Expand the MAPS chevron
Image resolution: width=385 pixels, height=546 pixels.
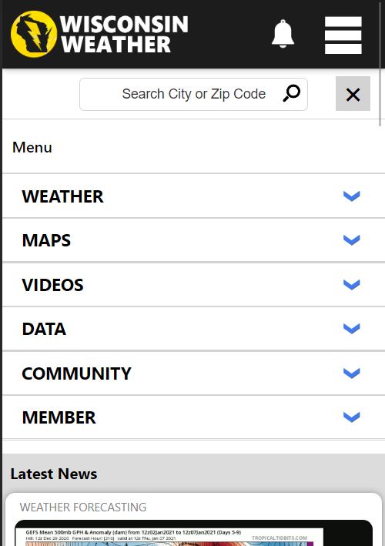pos(352,240)
